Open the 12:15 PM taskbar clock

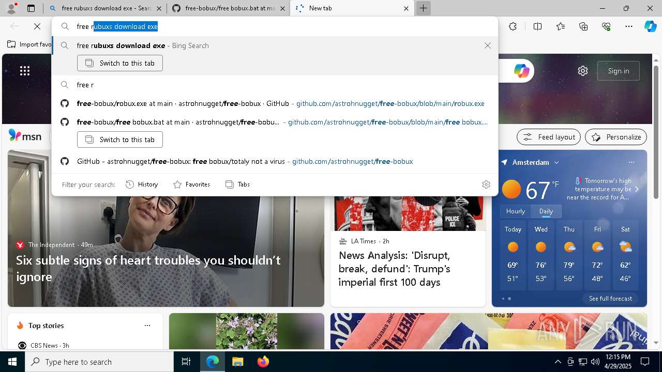point(618,362)
